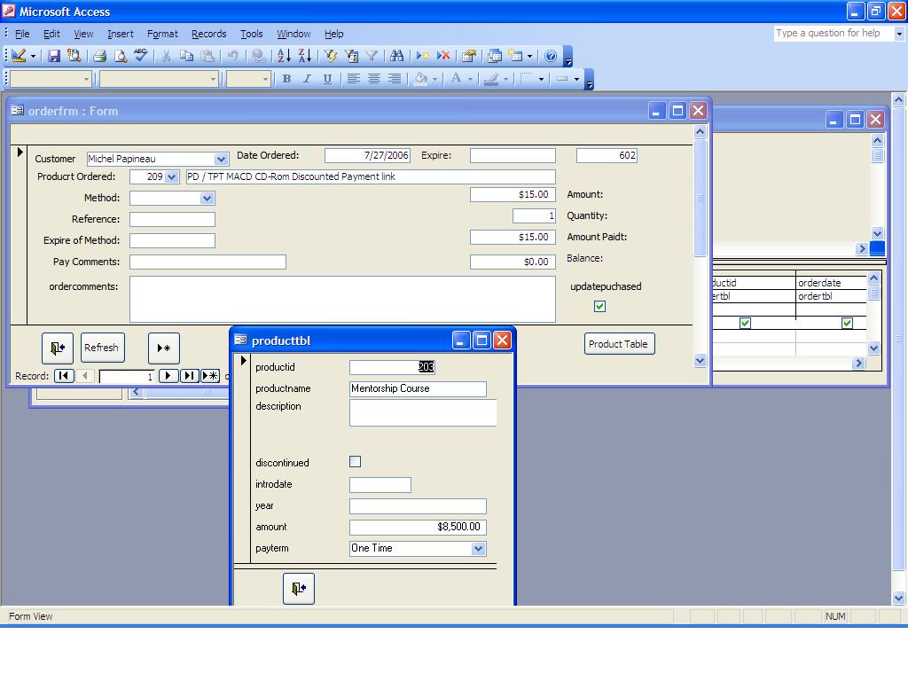908x681 pixels.
Task: Open the Method dropdown
Action: pos(207,199)
